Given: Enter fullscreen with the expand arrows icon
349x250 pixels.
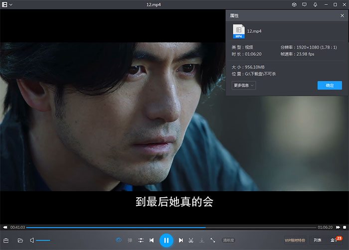Looking at the screenshot, I should pyautogui.click(x=213, y=240).
